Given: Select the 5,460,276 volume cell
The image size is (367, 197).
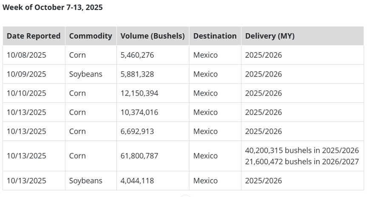Looking at the screenshot, I should 137,55.
